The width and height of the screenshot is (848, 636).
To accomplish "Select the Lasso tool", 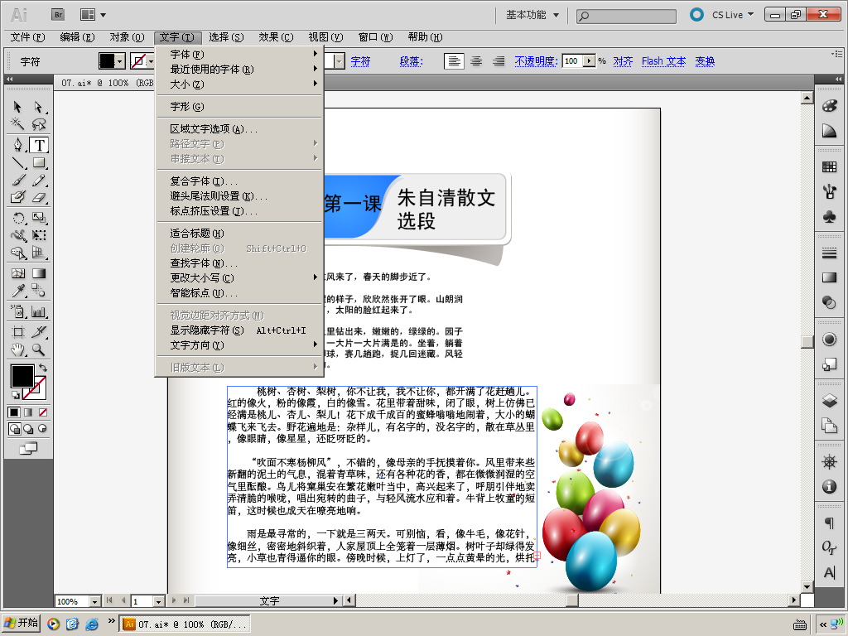I will [x=38, y=124].
